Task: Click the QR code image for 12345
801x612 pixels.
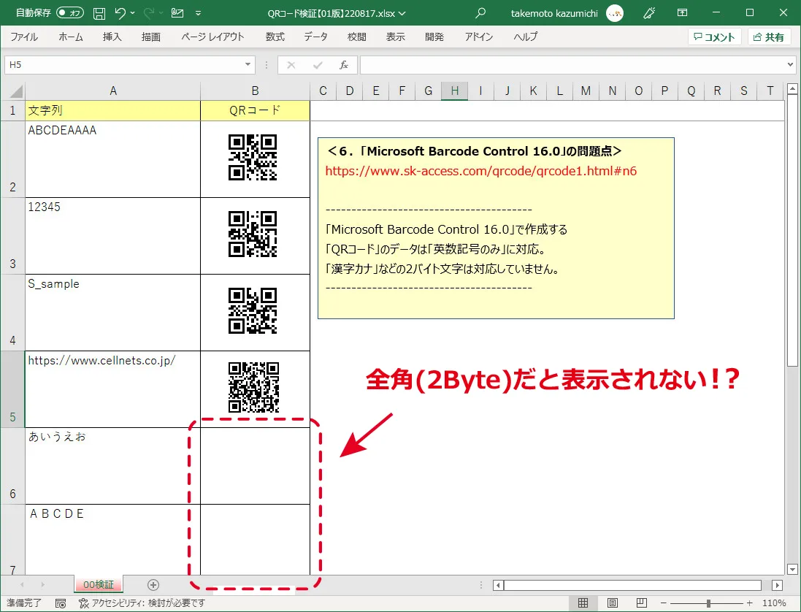Action: tap(253, 234)
